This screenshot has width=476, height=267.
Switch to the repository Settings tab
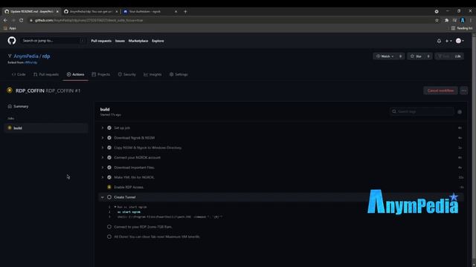click(178, 74)
